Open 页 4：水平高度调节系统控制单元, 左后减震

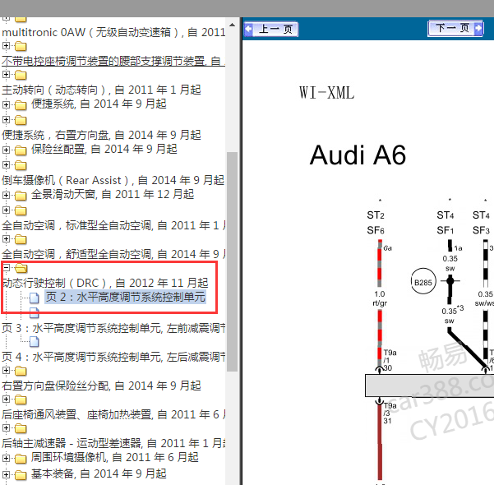[113, 357]
